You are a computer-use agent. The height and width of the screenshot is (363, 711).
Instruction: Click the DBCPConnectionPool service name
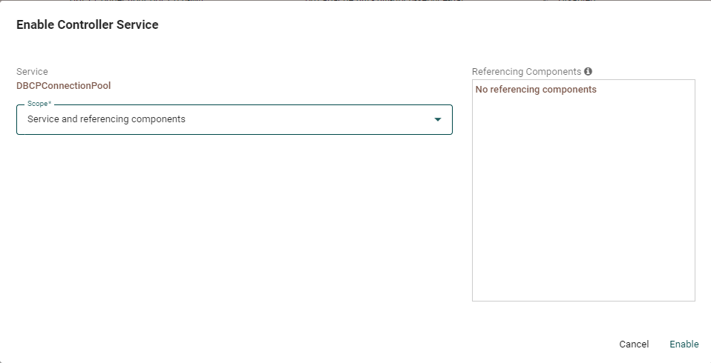coord(63,86)
